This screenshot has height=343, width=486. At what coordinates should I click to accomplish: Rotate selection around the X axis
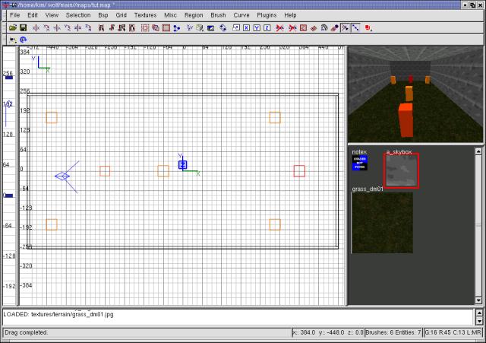46,28
